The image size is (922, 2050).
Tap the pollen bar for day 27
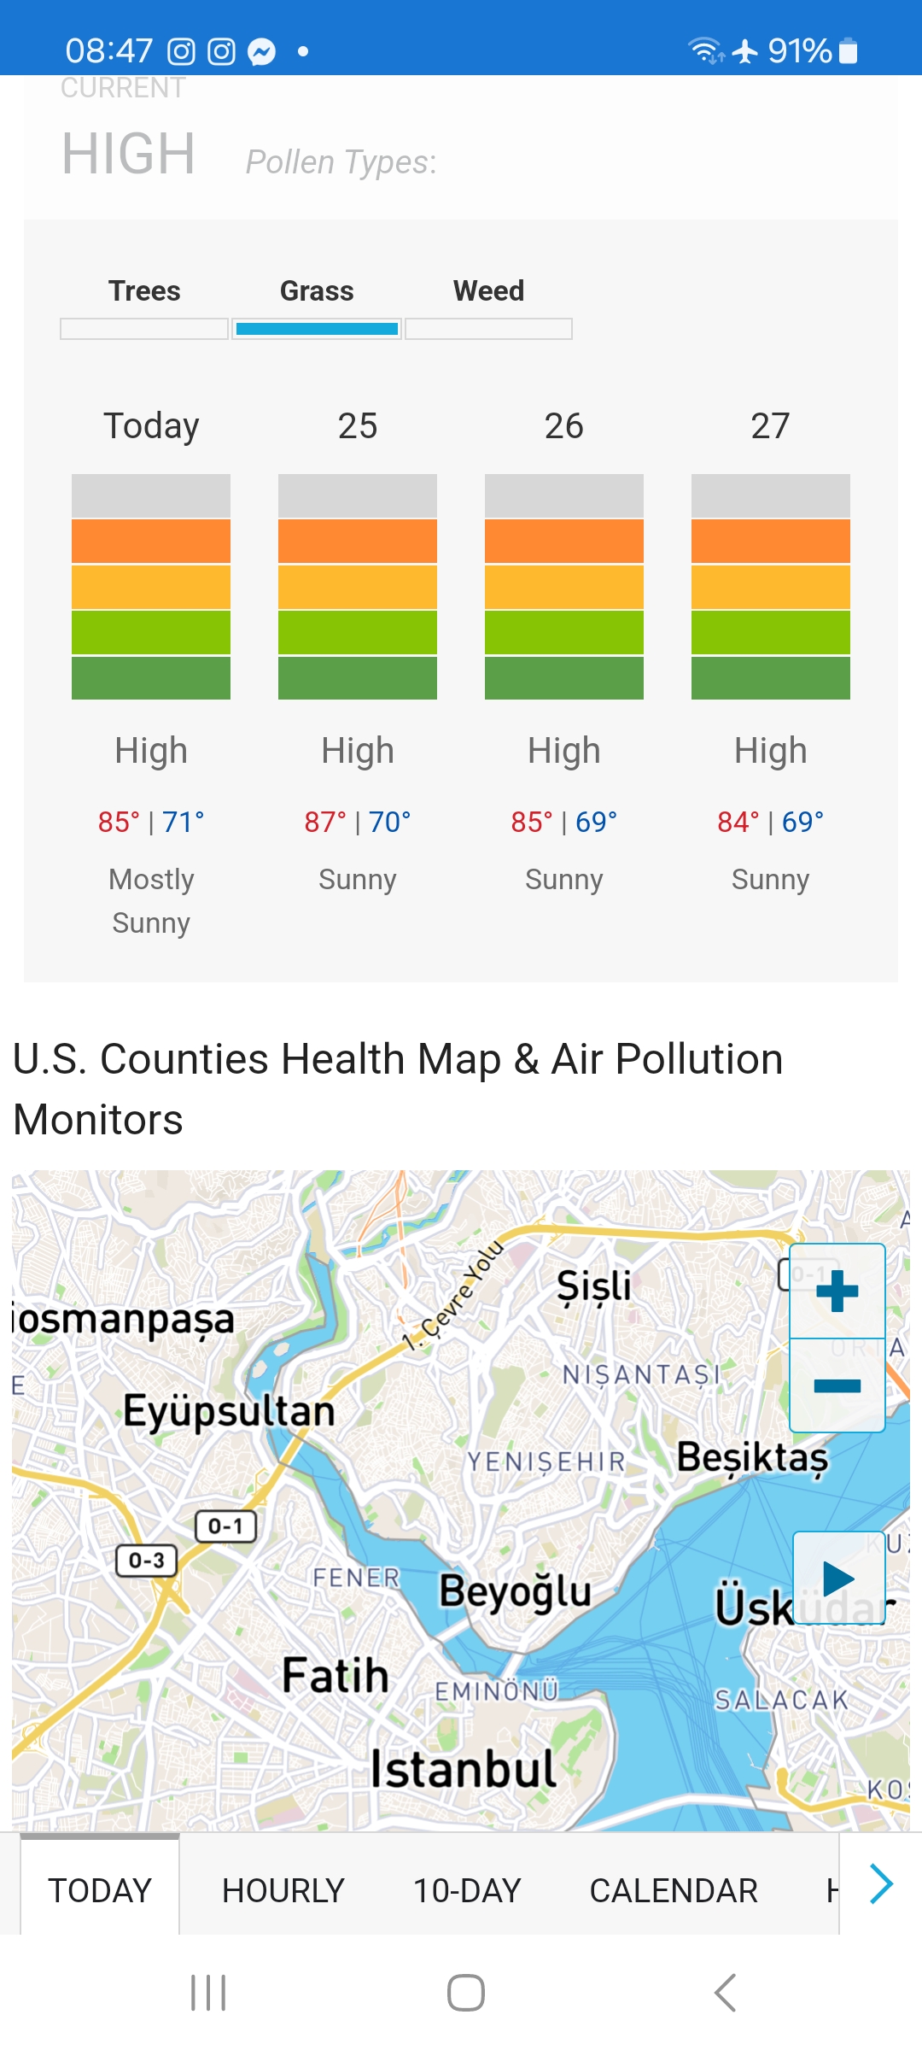770,587
